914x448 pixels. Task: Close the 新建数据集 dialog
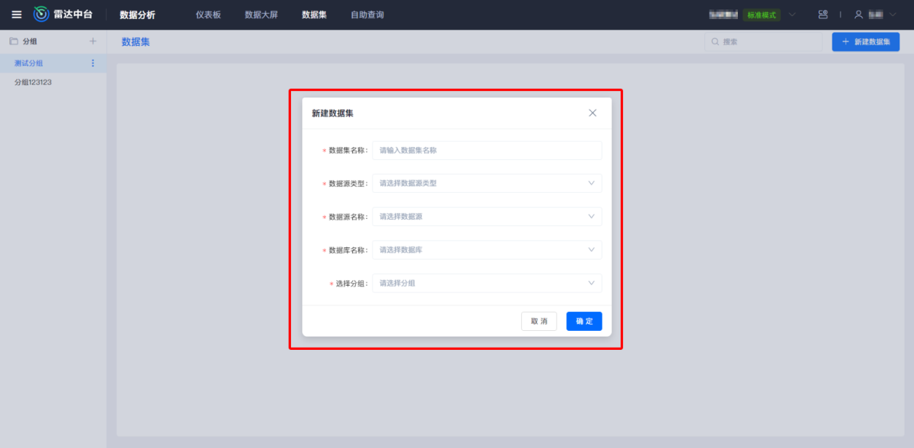[592, 113]
